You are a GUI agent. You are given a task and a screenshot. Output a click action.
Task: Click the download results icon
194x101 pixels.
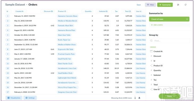coord(135,98)
